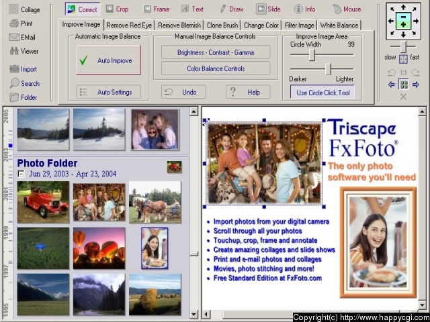Click the slow-fast pan speed slider

point(403,46)
